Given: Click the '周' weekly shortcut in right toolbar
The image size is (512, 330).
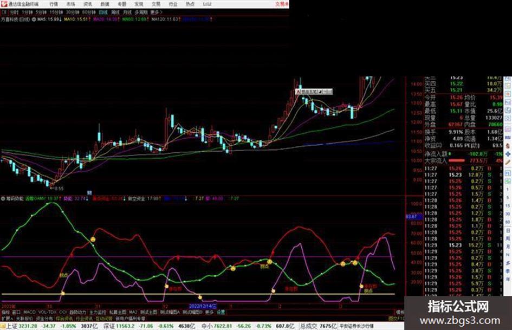Looking at the screenshot, I should pos(508,238).
